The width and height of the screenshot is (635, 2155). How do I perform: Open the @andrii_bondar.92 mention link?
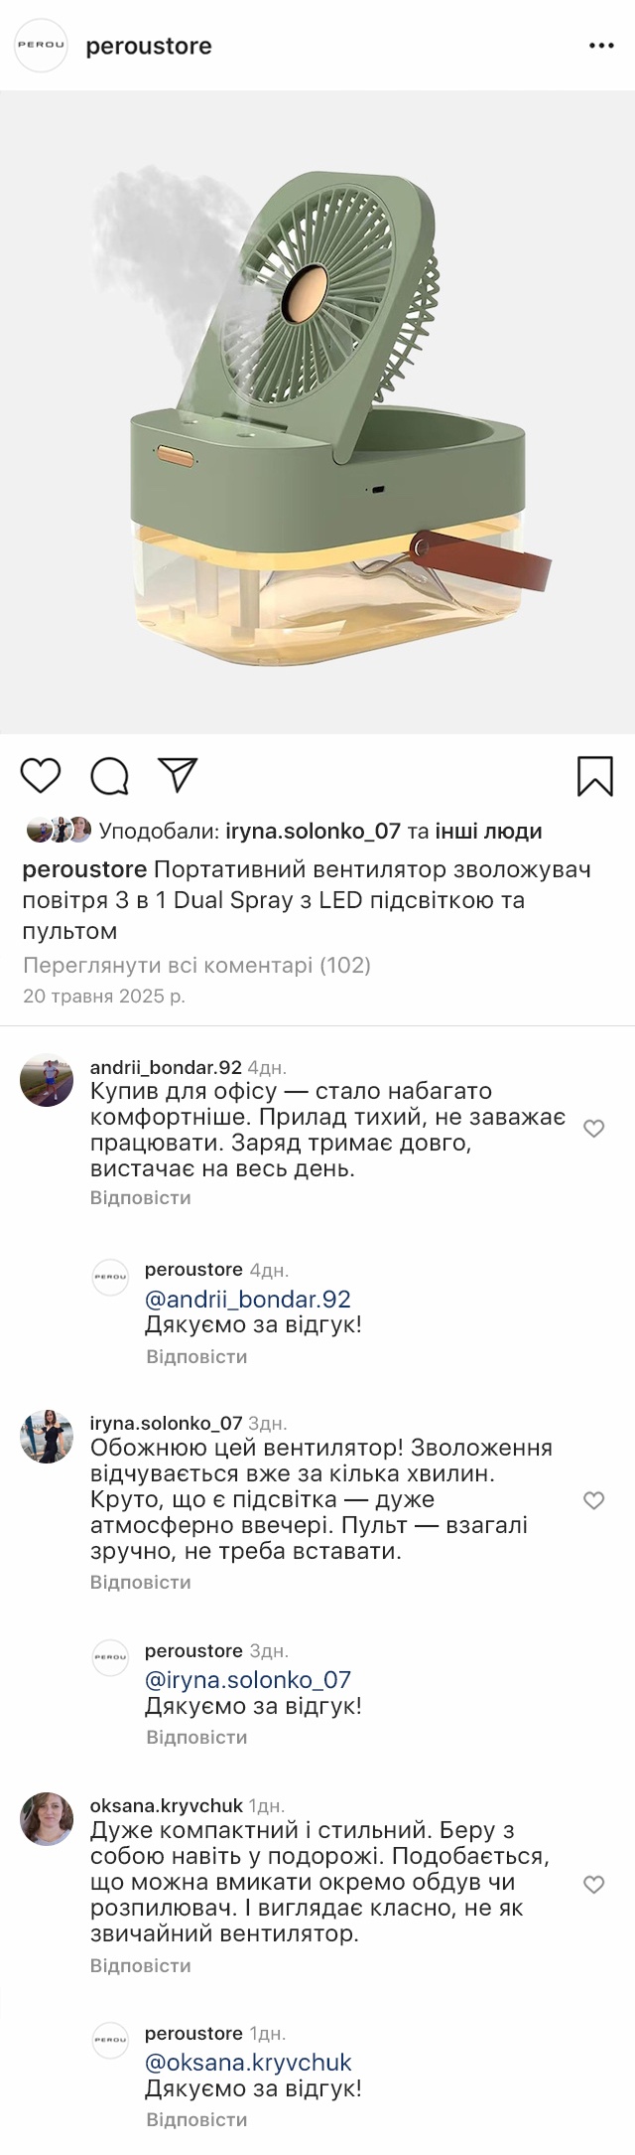(x=248, y=1300)
